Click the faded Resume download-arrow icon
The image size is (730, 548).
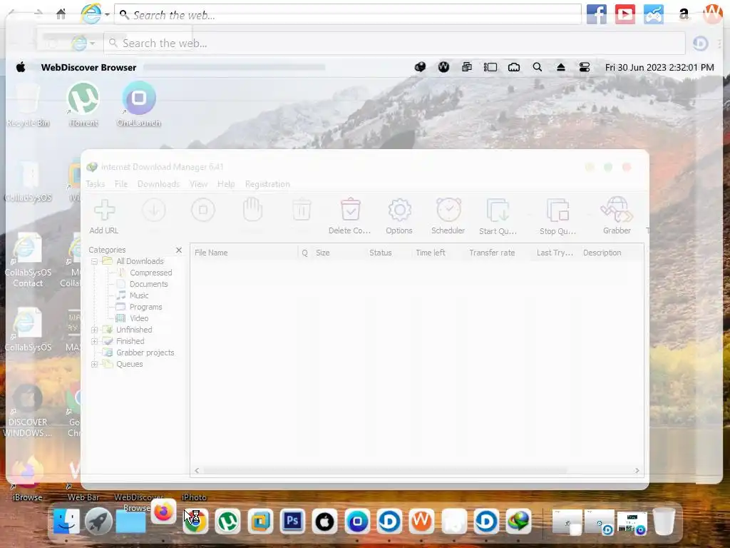click(x=154, y=210)
